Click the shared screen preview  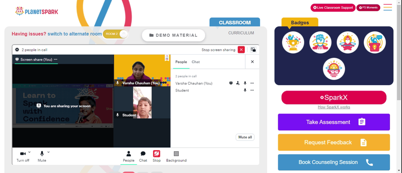(x=63, y=106)
